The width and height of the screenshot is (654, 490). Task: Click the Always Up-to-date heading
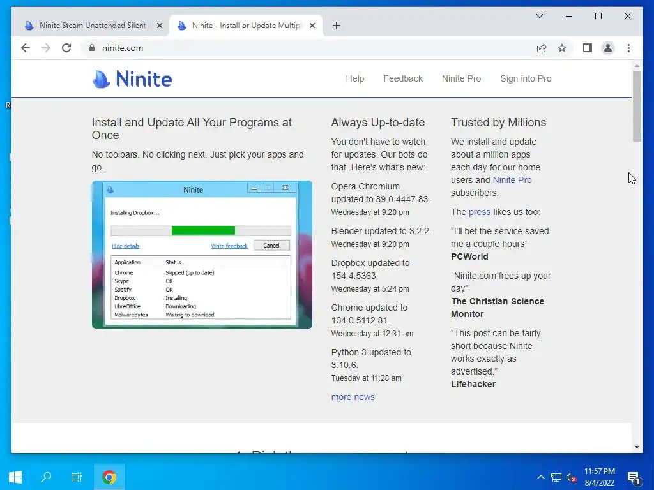(x=378, y=122)
